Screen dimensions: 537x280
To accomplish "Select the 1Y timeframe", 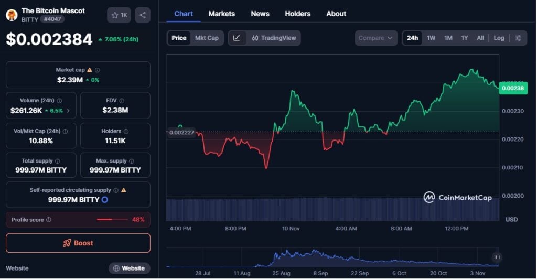I will pos(465,38).
